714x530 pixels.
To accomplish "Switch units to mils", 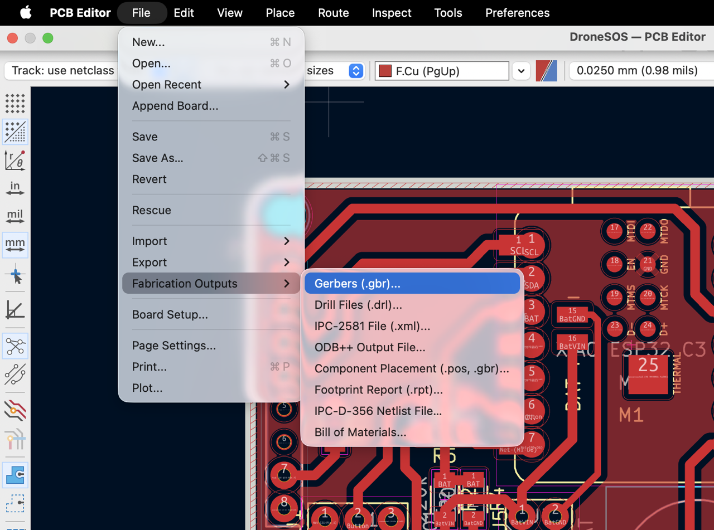I will 15,216.
